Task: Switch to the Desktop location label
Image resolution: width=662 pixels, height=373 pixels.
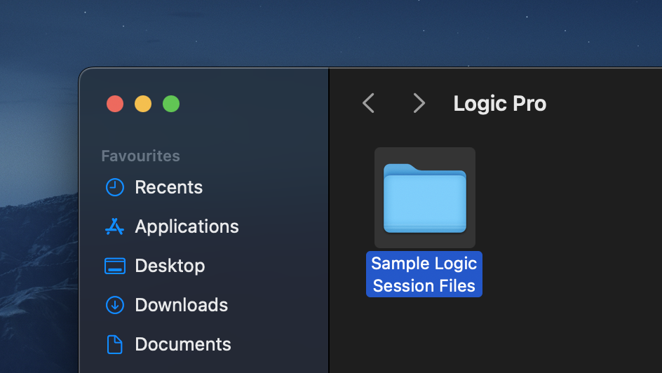Action: [x=170, y=266]
